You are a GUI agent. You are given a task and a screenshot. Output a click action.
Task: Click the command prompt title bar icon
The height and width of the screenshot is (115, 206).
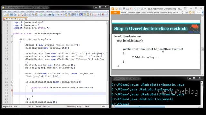[x=113, y=79]
